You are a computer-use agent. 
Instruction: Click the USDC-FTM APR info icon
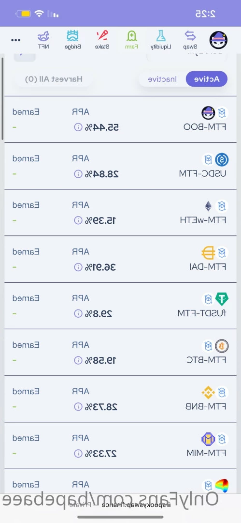(x=78, y=174)
